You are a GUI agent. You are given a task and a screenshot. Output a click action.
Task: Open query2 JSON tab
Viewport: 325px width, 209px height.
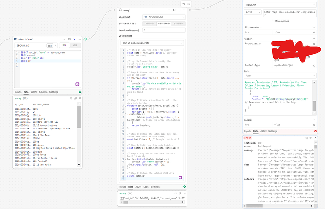138,187
